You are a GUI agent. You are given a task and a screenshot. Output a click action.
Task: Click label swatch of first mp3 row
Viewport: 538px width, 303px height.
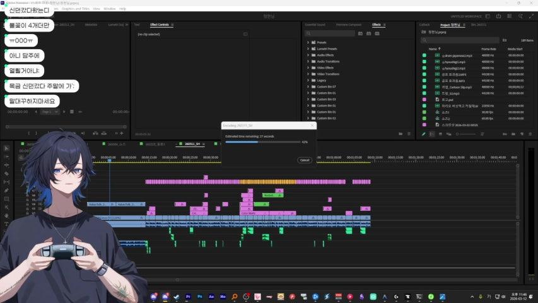click(x=424, y=56)
